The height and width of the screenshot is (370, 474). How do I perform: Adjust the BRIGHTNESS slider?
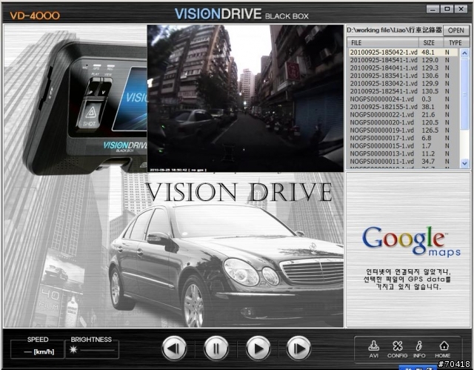pos(97,350)
